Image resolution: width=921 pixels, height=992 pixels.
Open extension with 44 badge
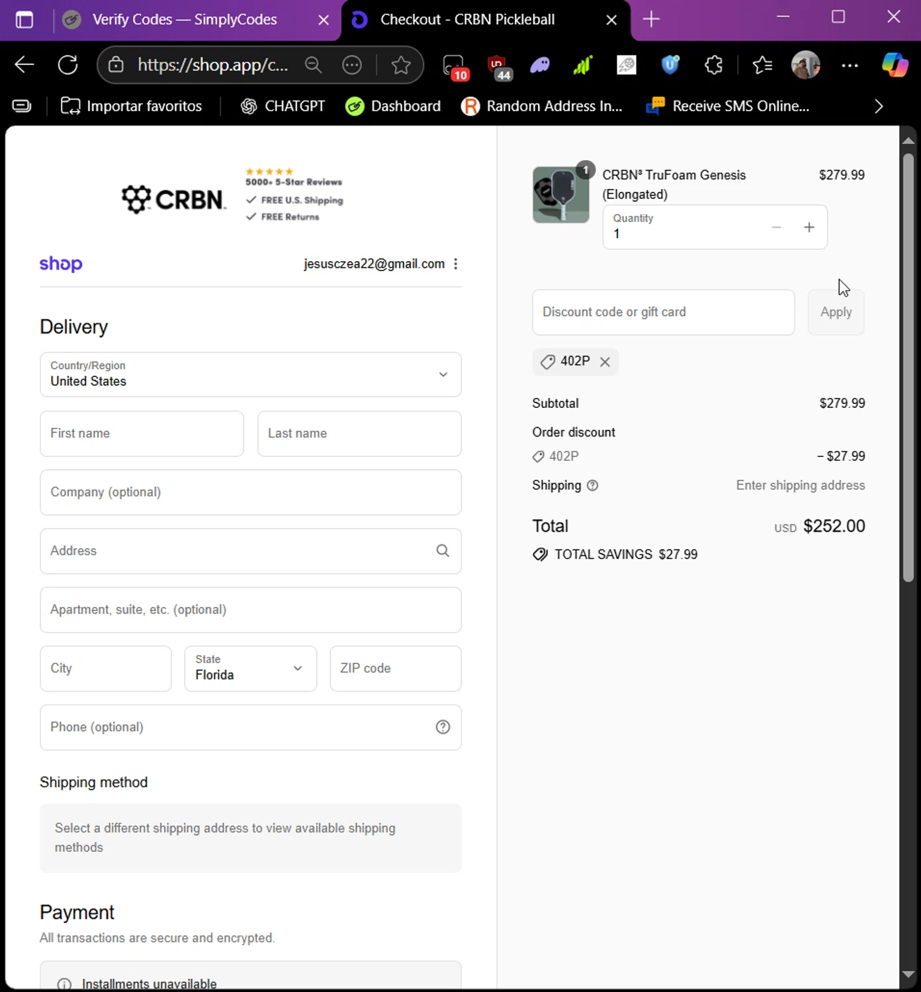[x=499, y=66]
